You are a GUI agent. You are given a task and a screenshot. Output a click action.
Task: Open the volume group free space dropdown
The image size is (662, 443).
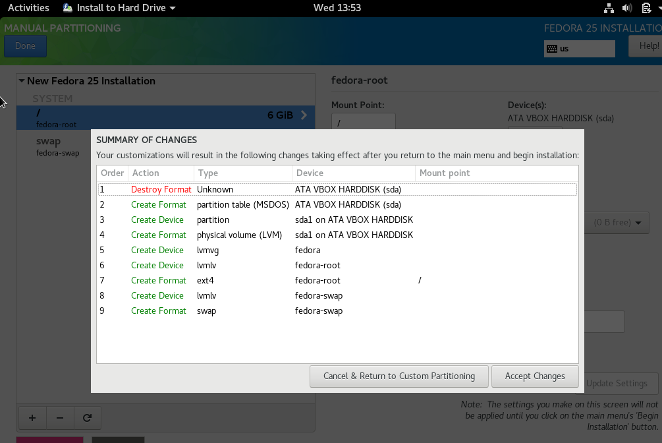coord(617,223)
